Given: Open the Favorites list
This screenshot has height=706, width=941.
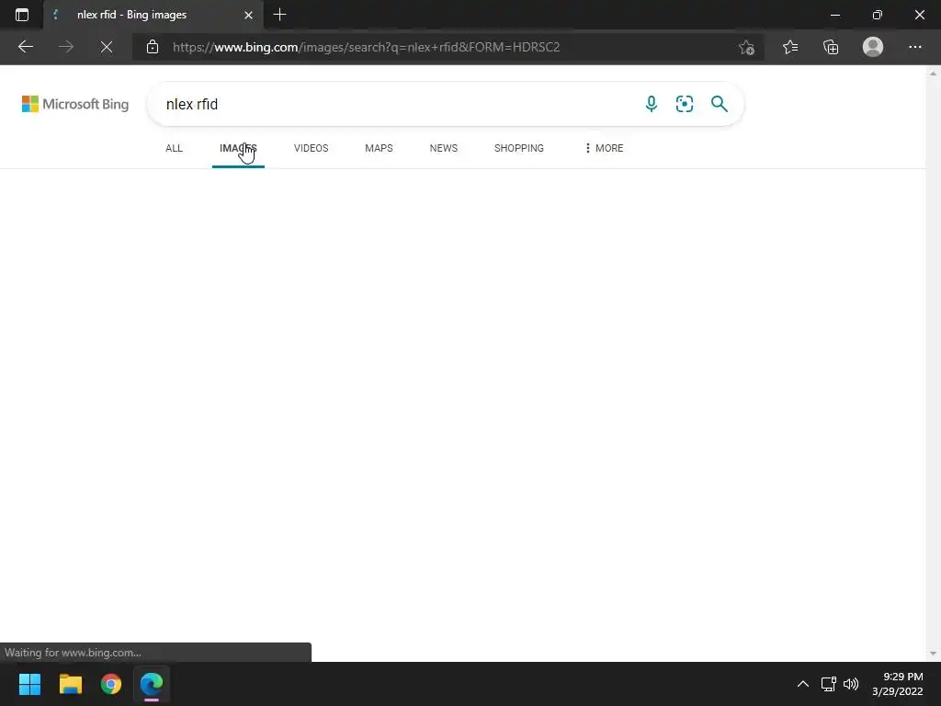Looking at the screenshot, I should 790,47.
